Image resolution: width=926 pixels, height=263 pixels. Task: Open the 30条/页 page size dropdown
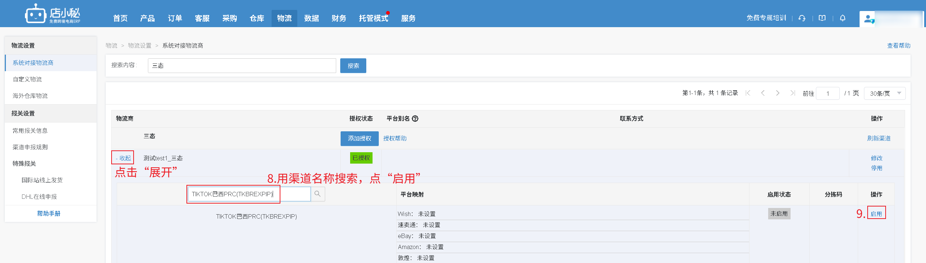[885, 94]
